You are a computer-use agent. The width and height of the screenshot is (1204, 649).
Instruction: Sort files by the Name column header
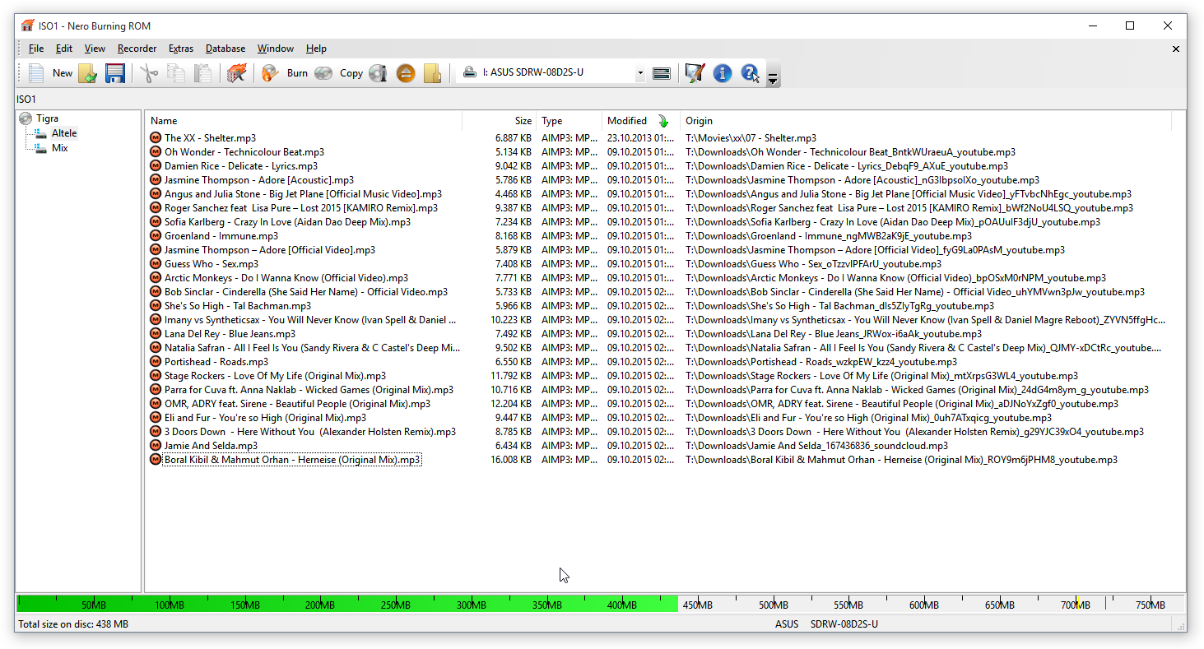[x=303, y=121]
